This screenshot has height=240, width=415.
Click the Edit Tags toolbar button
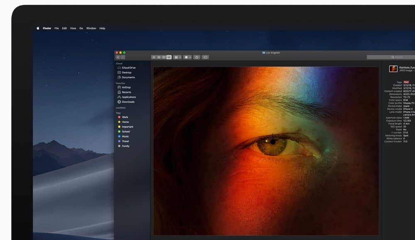[205, 57]
